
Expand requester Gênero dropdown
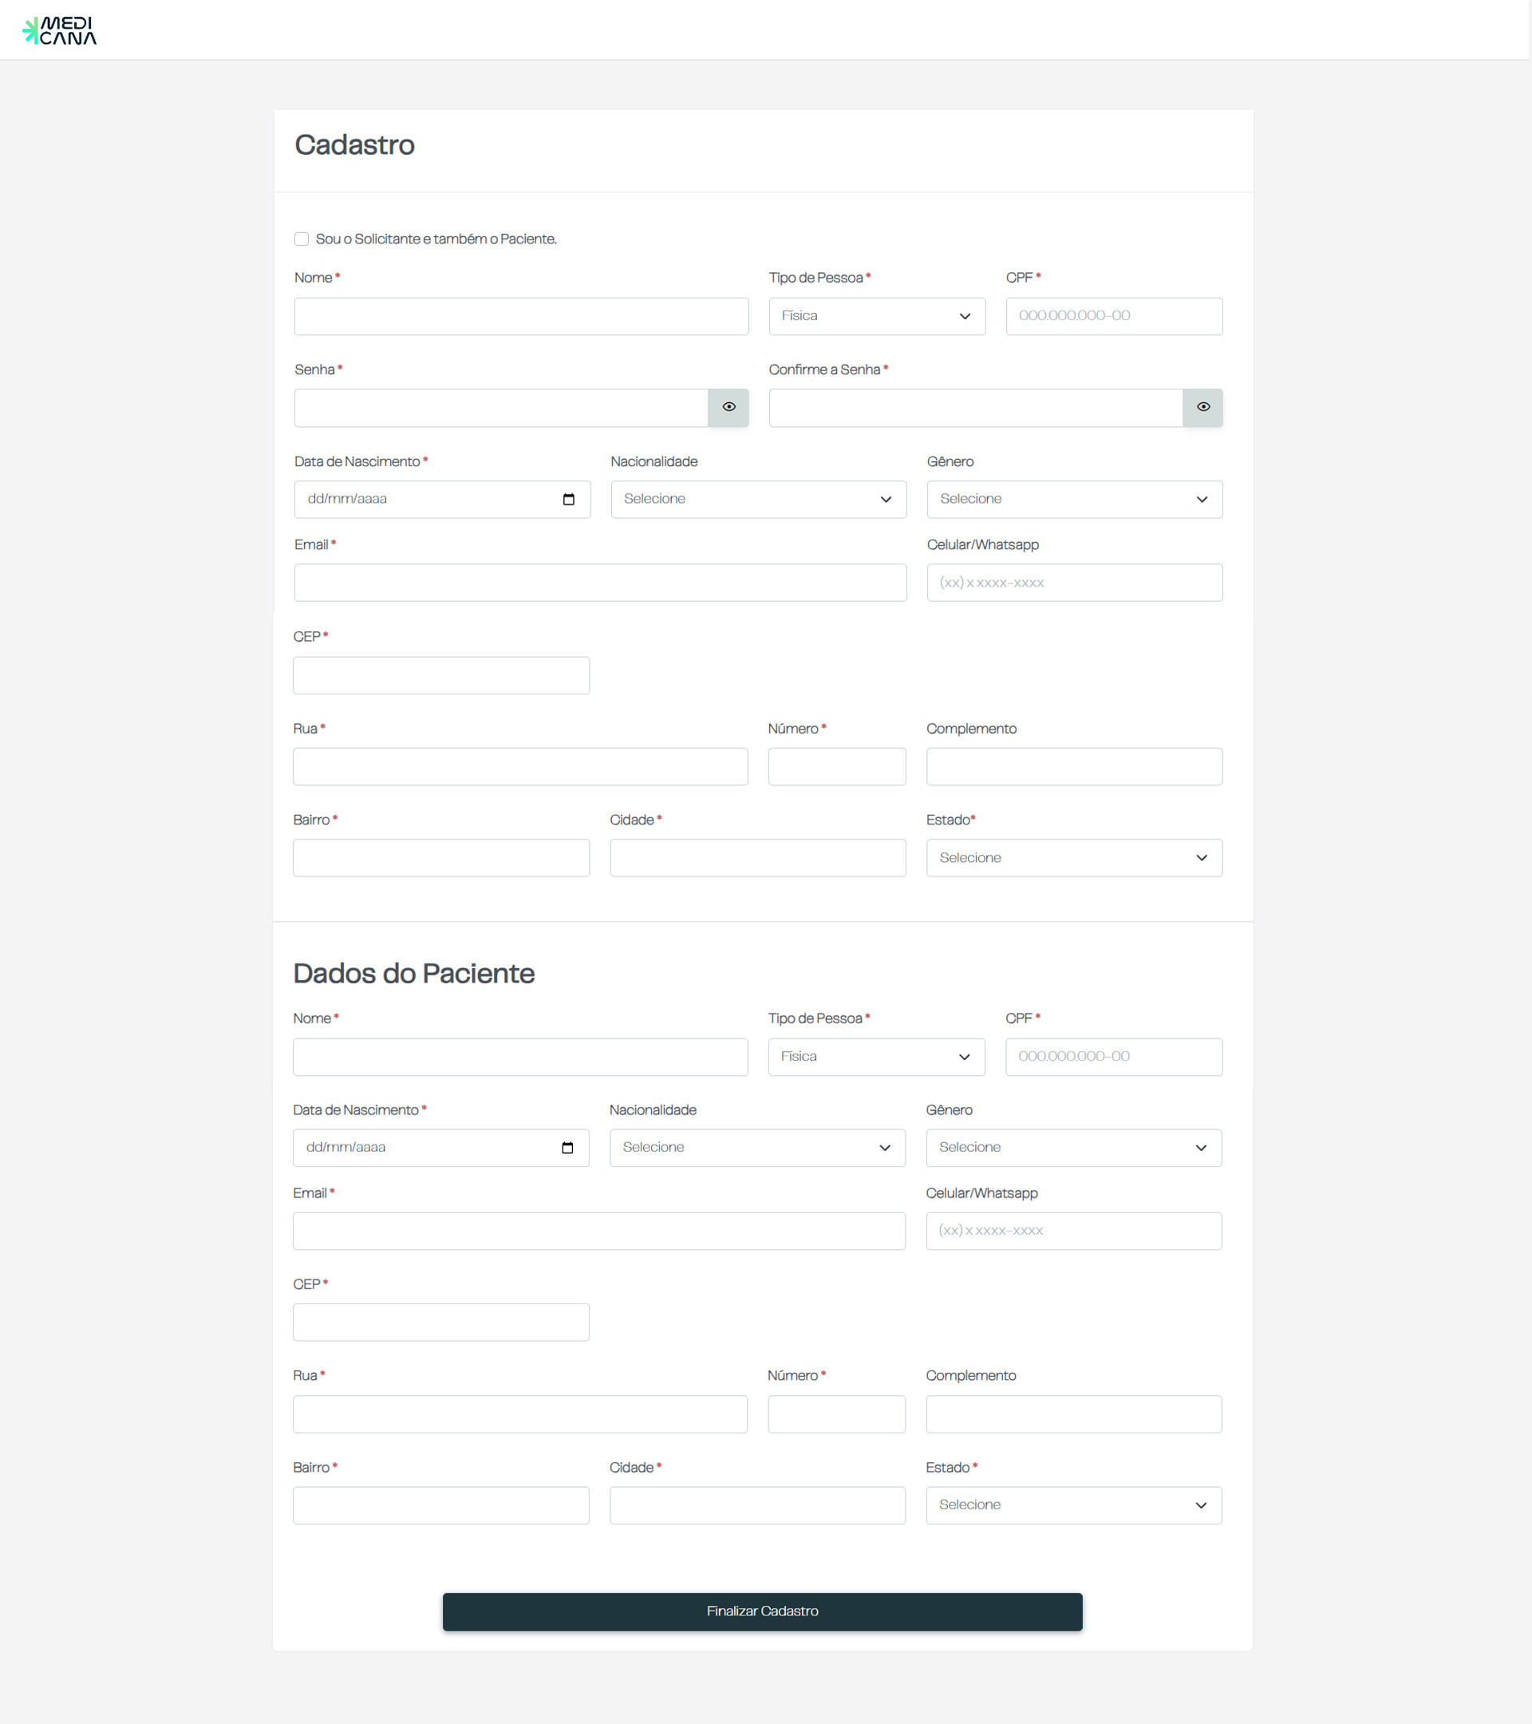pyautogui.click(x=1074, y=500)
